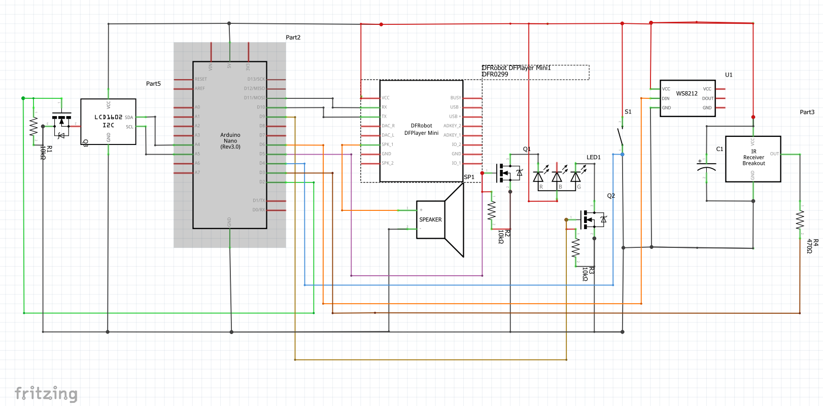The height and width of the screenshot is (406, 823).
Task: Toggle the S1 switch symbol
Action: pos(620,136)
